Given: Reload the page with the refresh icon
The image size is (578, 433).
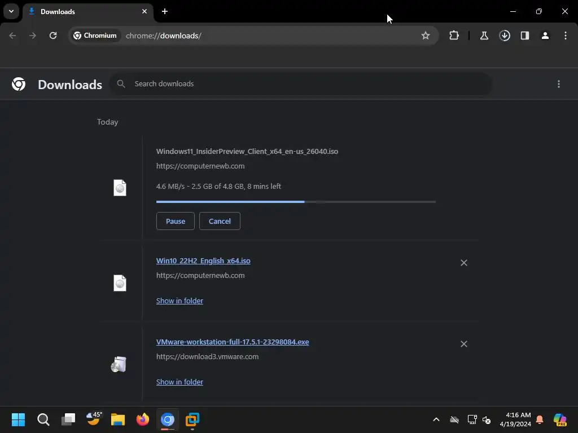Looking at the screenshot, I should pyautogui.click(x=53, y=36).
